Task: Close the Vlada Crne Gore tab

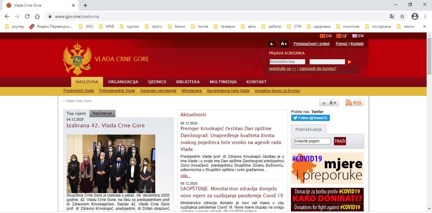Action: point(73,5)
